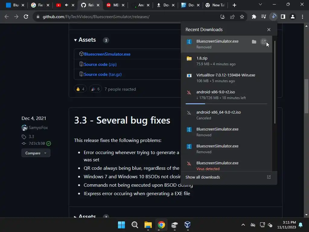Open VirtualBox from the taskbar
The width and height of the screenshot is (309, 232).
pos(187,225)
